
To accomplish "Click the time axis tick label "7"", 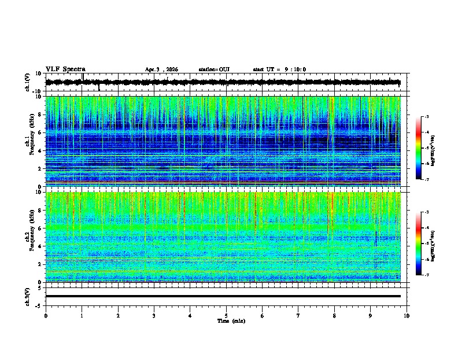I will (x=298, y=316).
